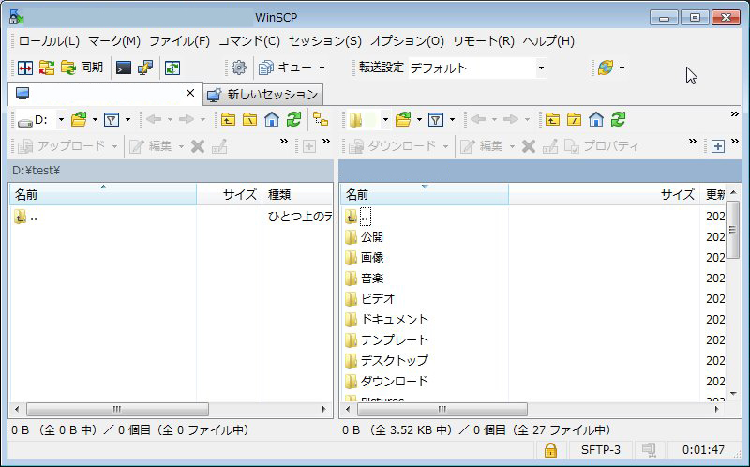Sort local panel by 名前 column
This screenshot has height=467, width=750.
[x=103, y=194]
